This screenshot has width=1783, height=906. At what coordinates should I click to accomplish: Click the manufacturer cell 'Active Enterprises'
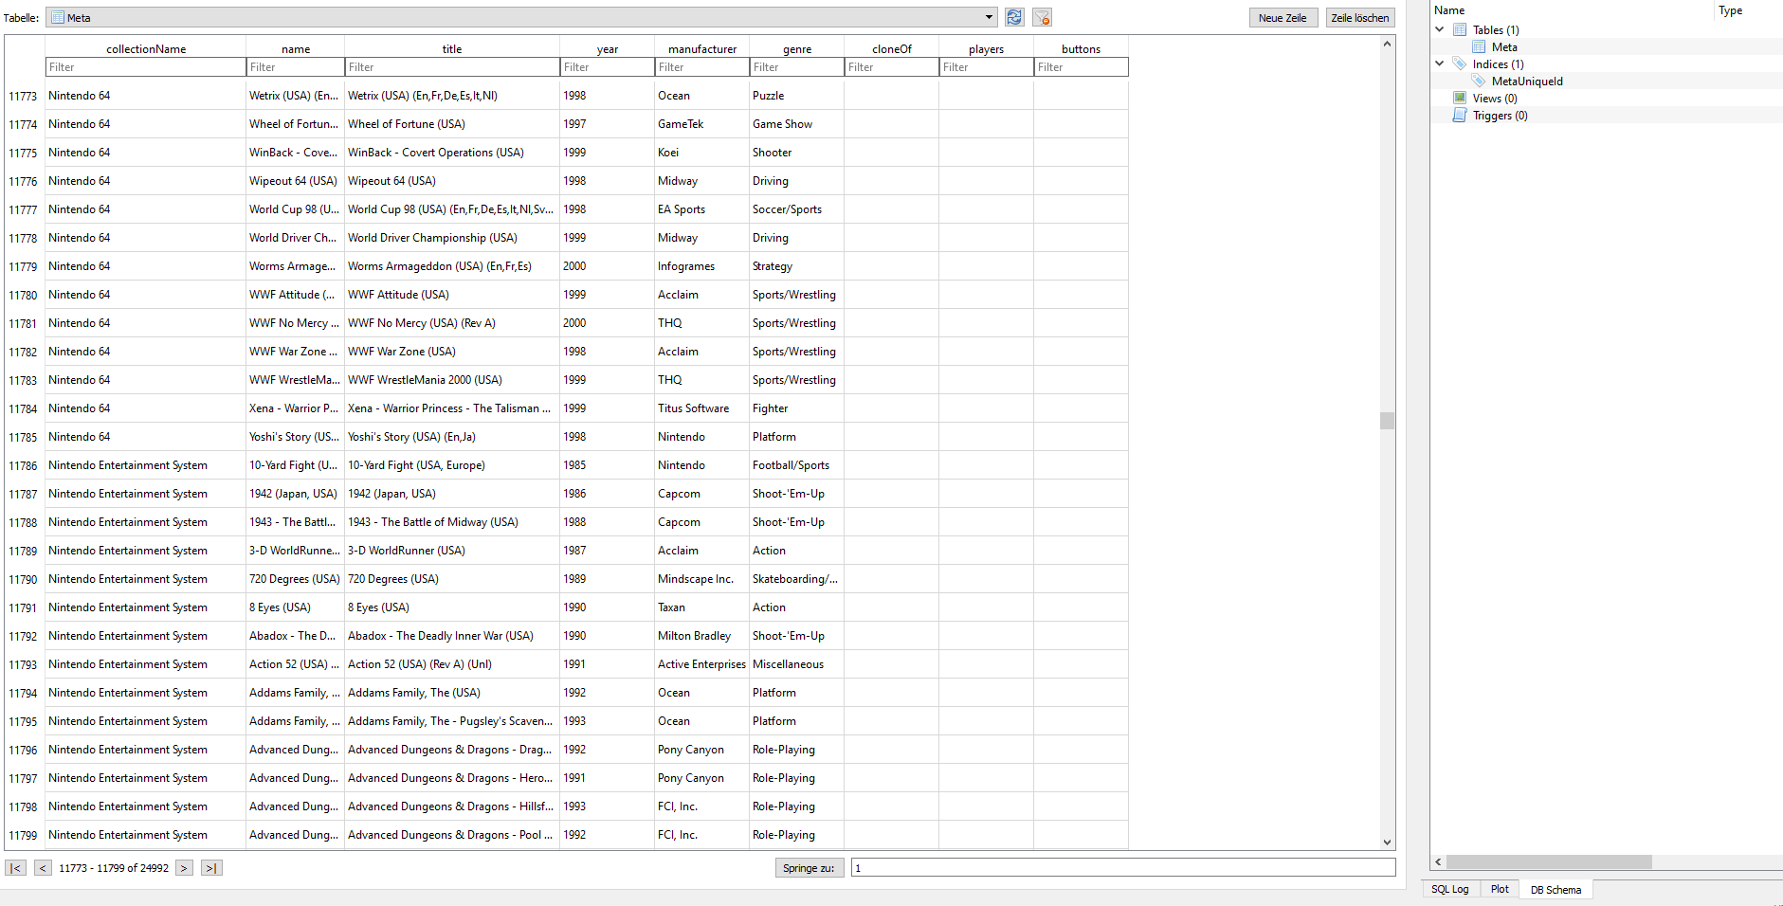pyautogui.click(x=701, y=664)
